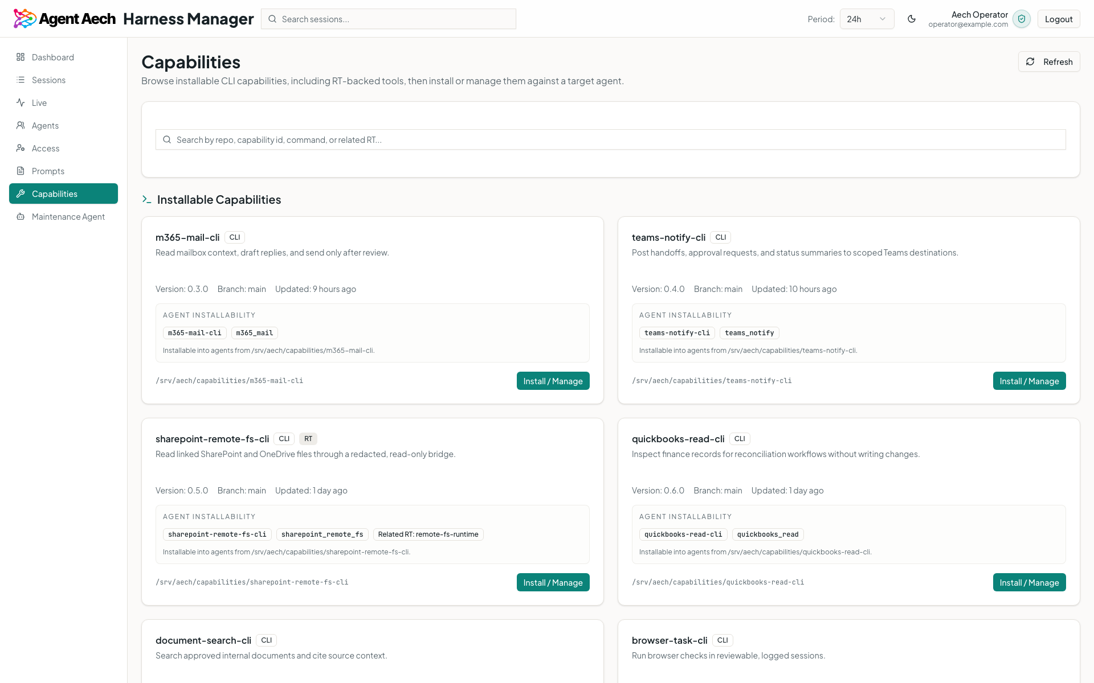Screen dimensions: 1094x683
Task: Click the Refresh button text
Action: coord(1058,61)
